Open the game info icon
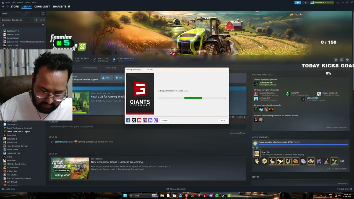The height and width of the screenshot is (199, 354). point(342,60)
